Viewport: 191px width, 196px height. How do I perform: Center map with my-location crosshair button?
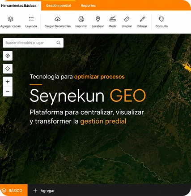(8, 56)
